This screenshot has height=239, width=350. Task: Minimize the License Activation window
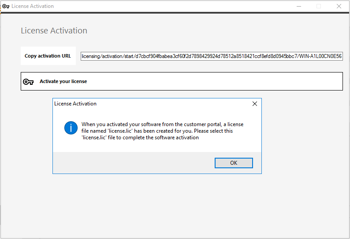tap(298, 6)
